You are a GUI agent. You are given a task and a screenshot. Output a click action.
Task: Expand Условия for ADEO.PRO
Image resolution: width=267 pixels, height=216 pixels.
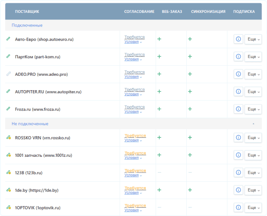133,77
